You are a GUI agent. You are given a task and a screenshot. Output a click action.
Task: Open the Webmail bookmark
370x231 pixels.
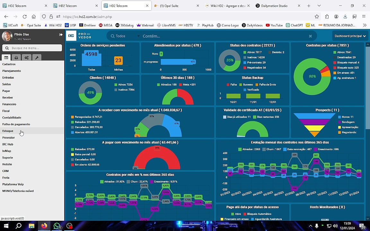pos(145,25)
